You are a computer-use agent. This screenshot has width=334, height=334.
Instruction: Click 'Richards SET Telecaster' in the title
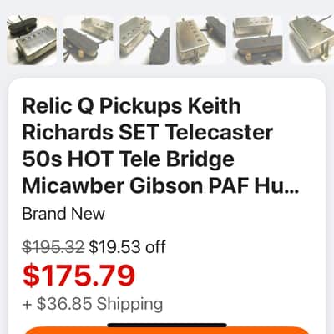[x=148, y=133]
